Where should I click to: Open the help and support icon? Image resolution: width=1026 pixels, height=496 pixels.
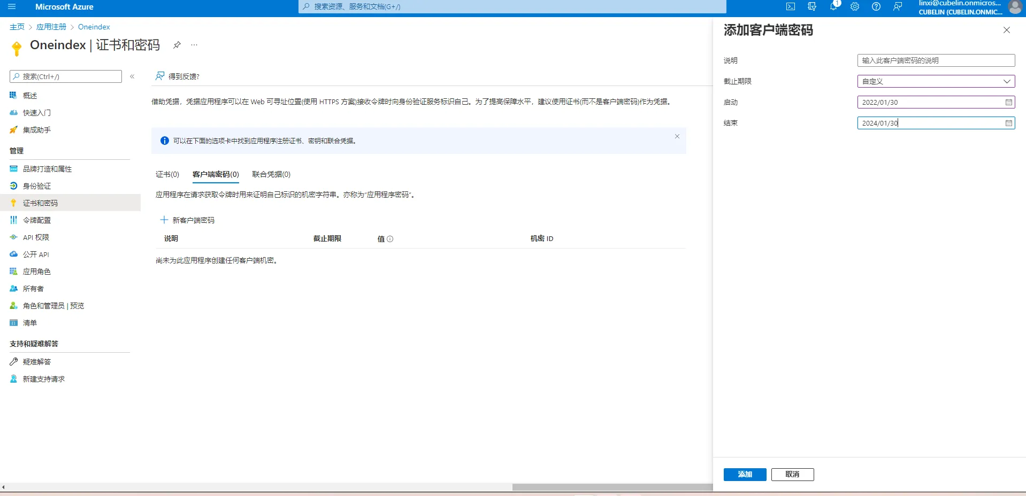click(x=876, y=7)
